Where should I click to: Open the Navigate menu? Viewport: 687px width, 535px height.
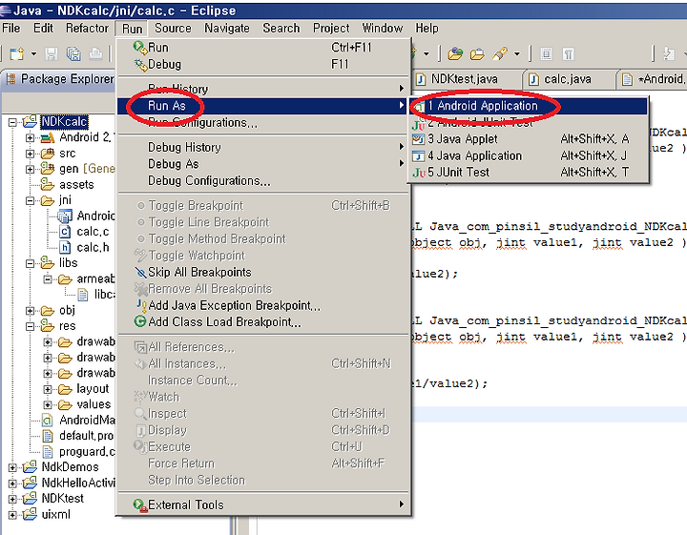(226, 28)
